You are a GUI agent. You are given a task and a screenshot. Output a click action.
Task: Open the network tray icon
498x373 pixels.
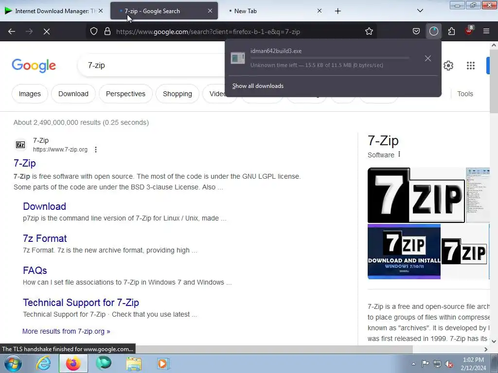(x=437, y=364)
